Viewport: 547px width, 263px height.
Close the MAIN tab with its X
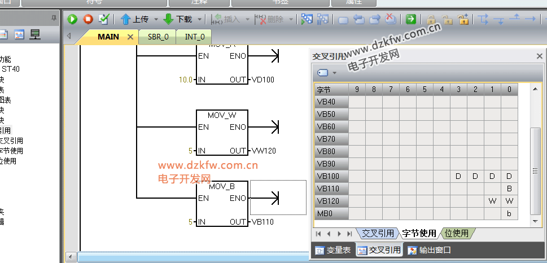pyautogui.click(x=130, y=37)
